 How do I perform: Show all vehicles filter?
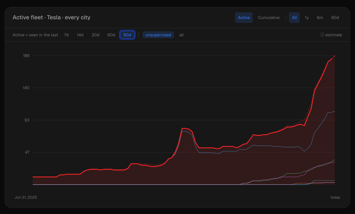(x=181, y=35)
